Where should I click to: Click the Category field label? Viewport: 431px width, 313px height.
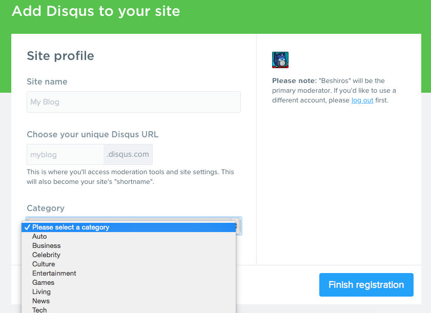[x=46, y=208]
